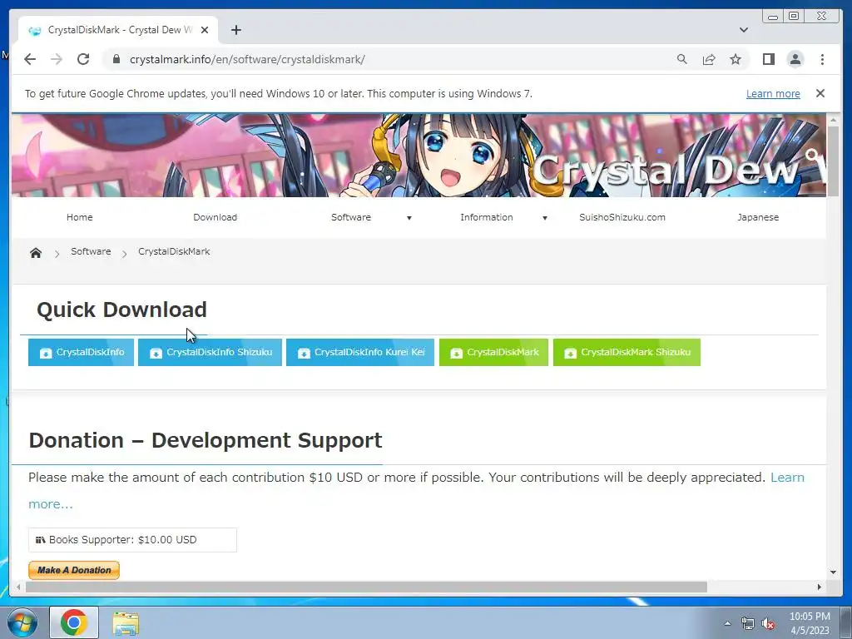Click the CrystalDiskMark breadcrumb text
The height and width of the screenshot is (639, 852).
pyautogui.click(x=174, y=251)
